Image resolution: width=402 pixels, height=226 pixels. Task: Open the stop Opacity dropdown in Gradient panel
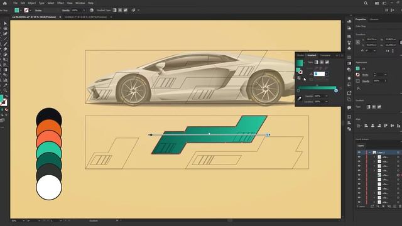327,96
